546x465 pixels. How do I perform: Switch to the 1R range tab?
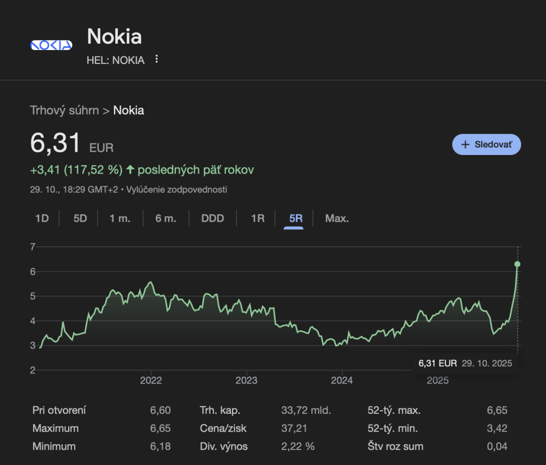pyautogui.click(x=258, y=218)
